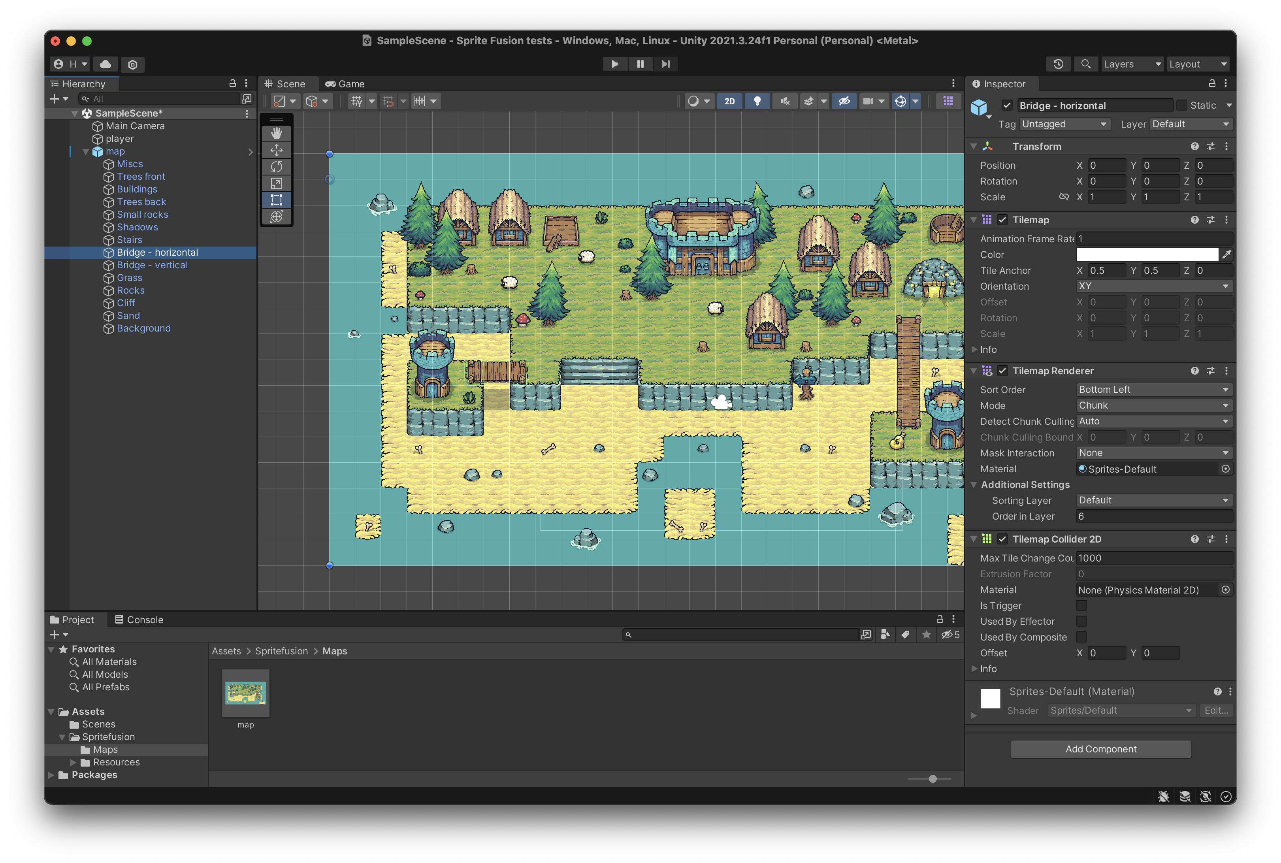This screenshot has width=1281, height=863.
Task: Select the Rotate tool in scene
Action: tap(276, 166)
